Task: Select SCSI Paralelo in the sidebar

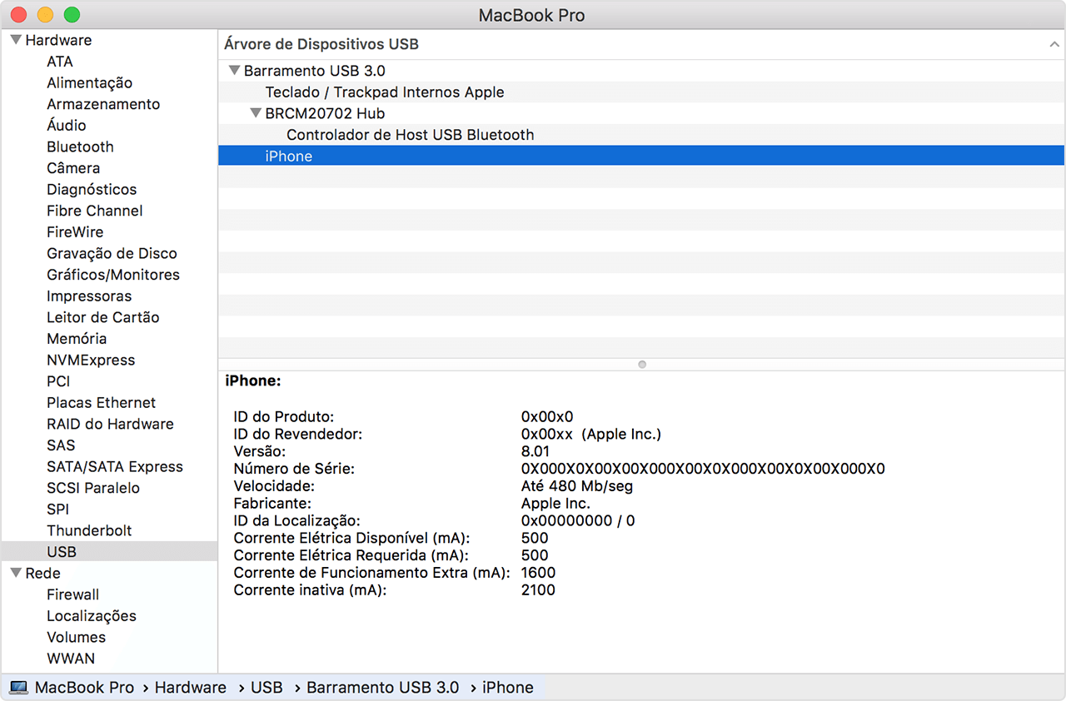Action: 93,488
